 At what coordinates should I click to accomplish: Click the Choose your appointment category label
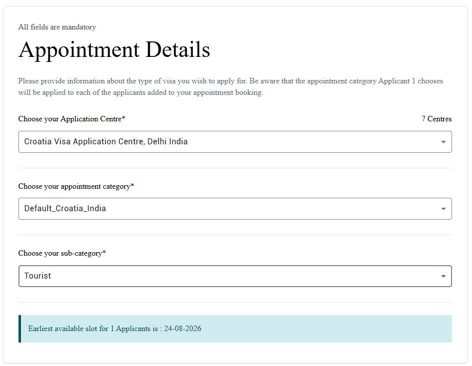click(74, 186)
